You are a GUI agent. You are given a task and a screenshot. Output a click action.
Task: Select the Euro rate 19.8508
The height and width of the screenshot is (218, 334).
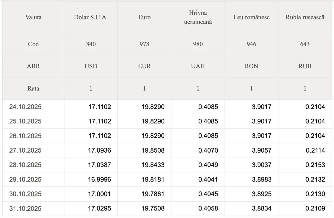coord(153,150)
